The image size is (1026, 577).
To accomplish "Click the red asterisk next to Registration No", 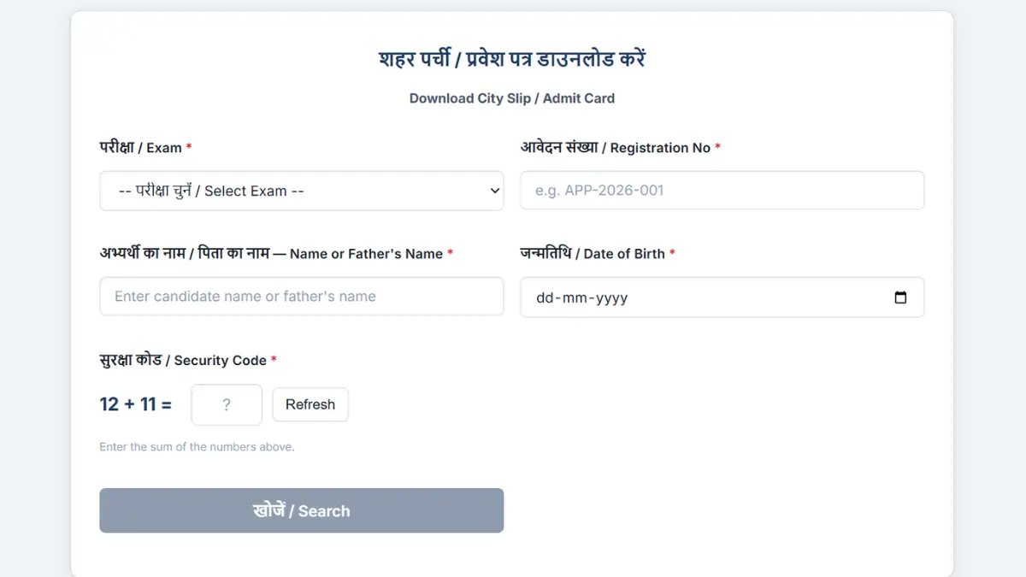I will pos(716,147).
